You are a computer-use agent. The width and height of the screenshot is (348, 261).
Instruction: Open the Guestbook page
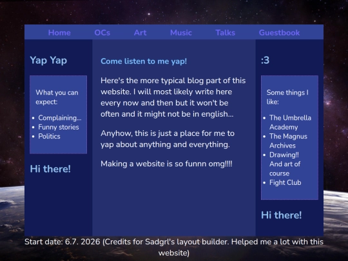(x=279, y=33)
